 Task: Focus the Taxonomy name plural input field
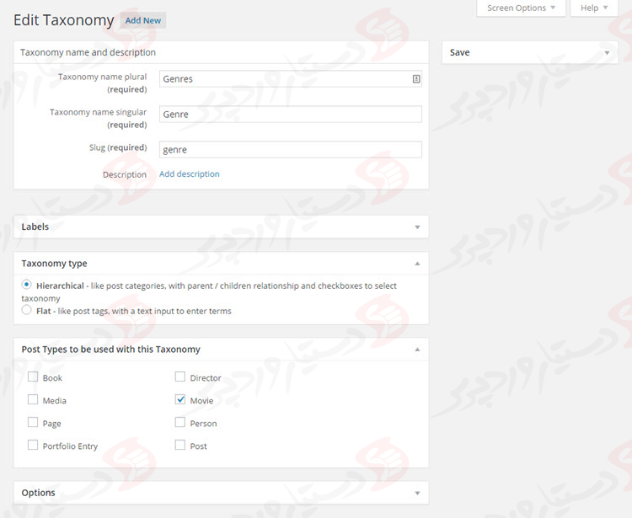pos(291,79)
